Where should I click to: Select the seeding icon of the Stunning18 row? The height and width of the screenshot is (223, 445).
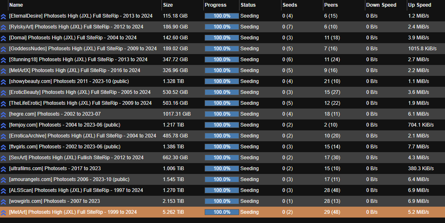coord(3,60)
